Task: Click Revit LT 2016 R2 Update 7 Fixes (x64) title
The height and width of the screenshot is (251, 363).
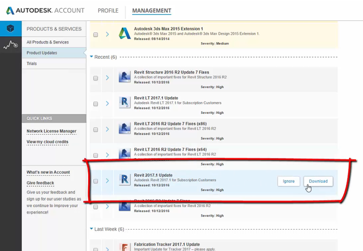Action: (x=171, y=149)
